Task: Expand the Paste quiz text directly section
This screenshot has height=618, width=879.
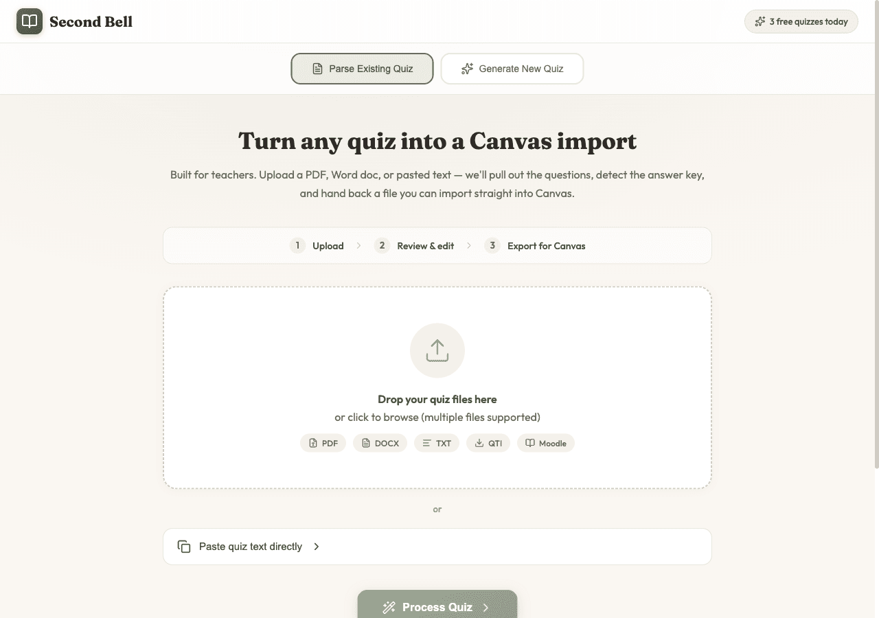Action: coord(437,546)
